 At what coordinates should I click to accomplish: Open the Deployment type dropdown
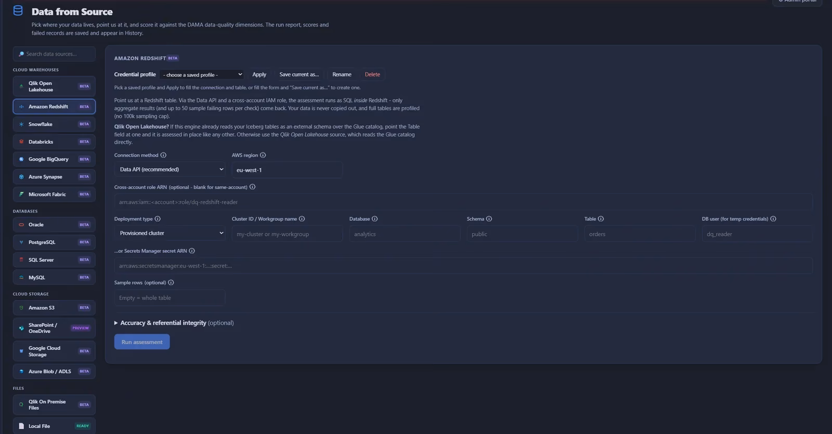pyautogui.click(x=170, y=233)
